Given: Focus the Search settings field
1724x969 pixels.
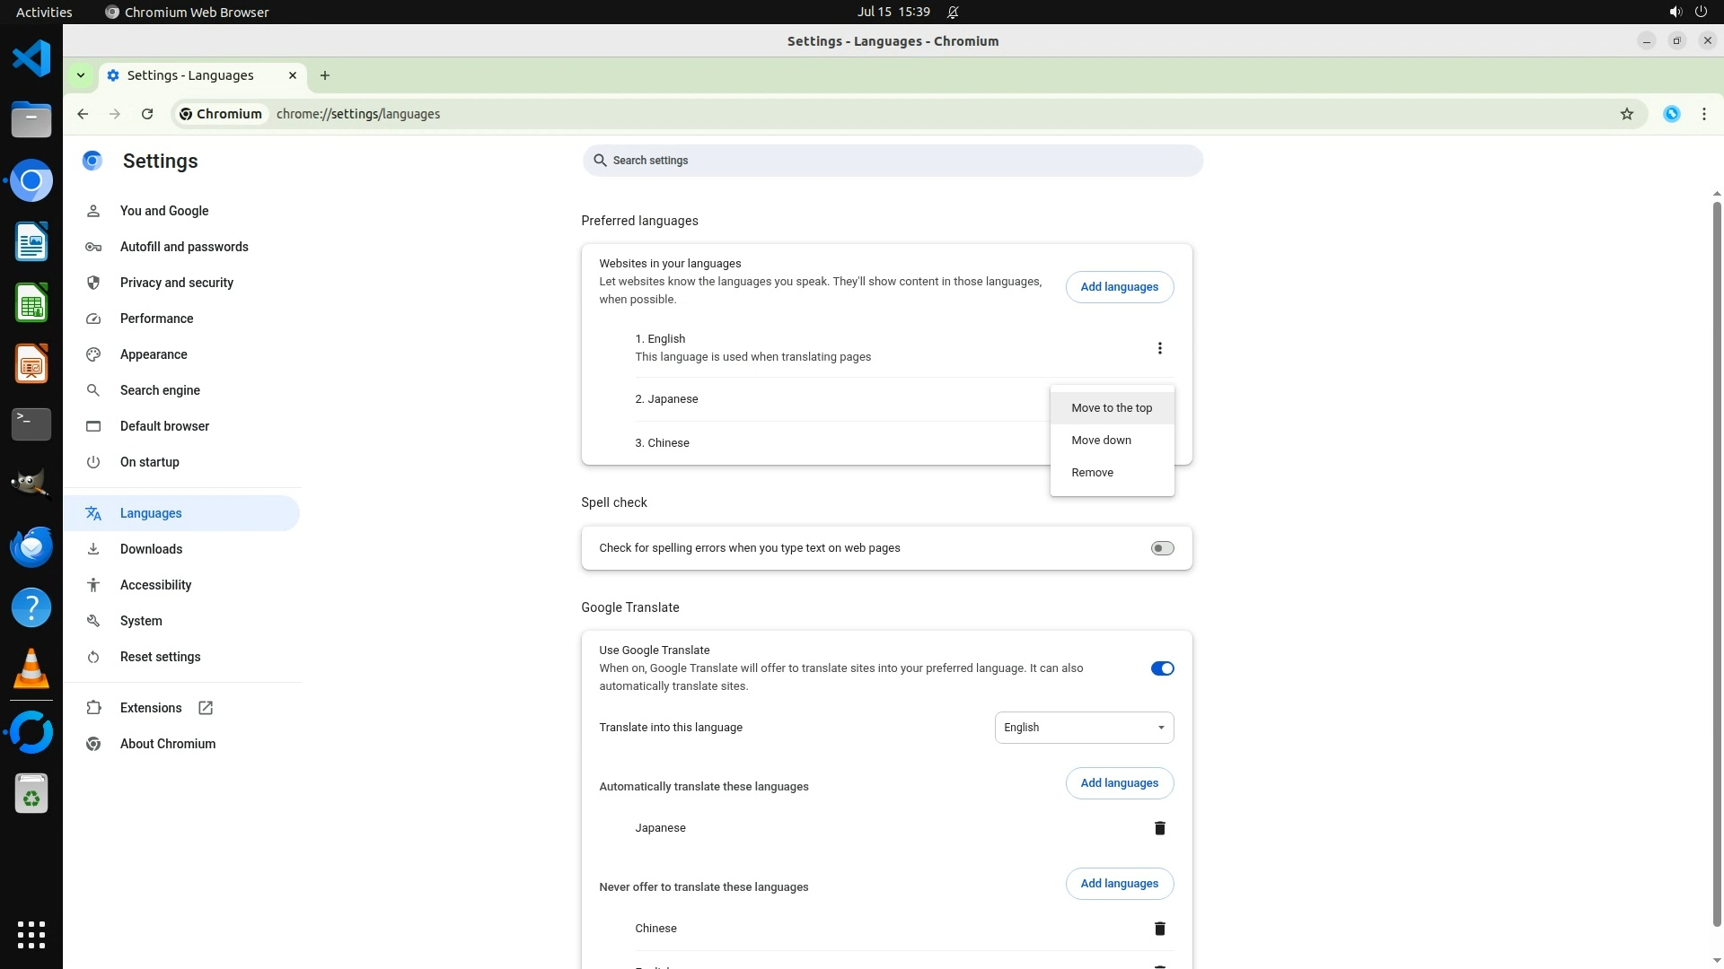Looking at the screenshot, I should tap(892, 161).
